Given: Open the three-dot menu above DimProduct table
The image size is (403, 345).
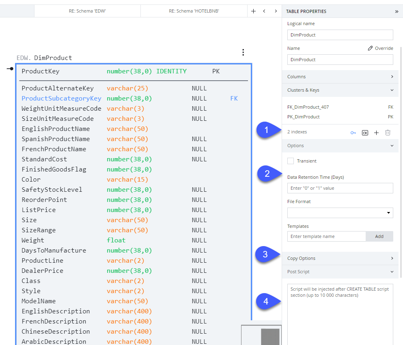Looking at the screenshot, I should pos(243,52).
